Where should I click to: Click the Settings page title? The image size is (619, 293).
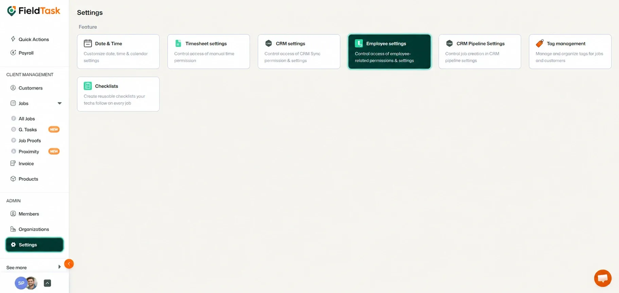point(90,13)
